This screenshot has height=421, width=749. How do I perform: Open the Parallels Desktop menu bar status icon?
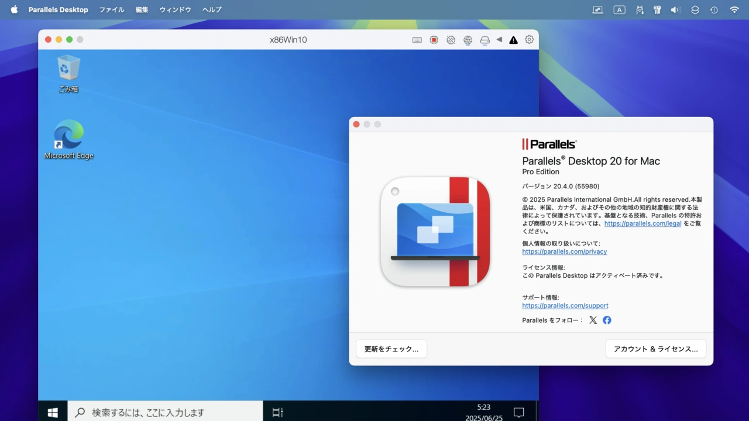[x=597, y=10]
